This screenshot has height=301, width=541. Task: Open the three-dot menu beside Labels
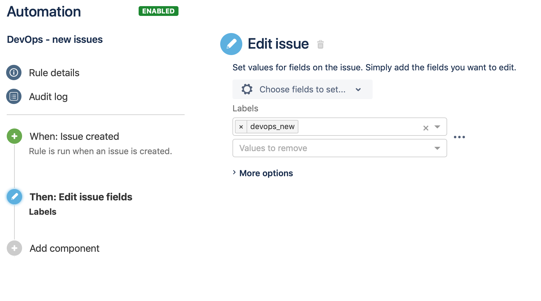(x=459, y=137)
